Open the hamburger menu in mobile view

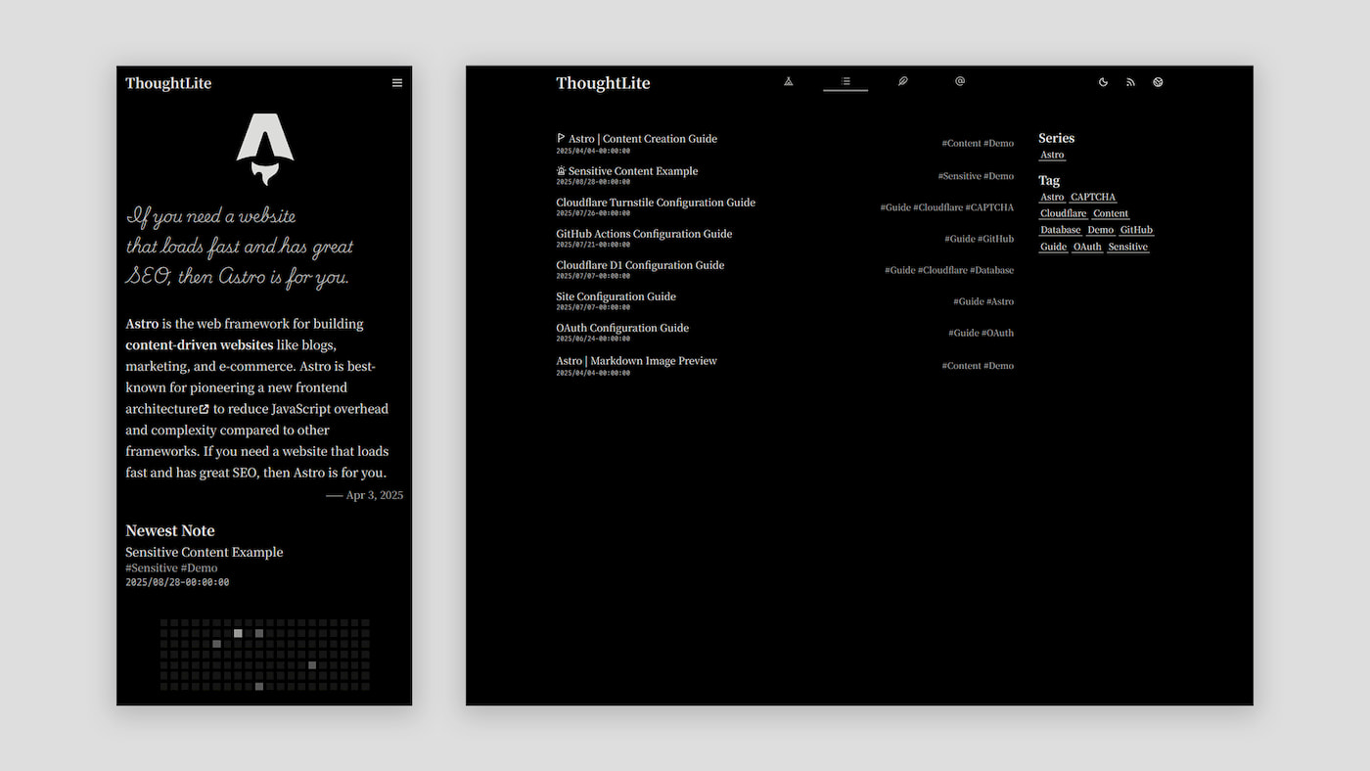(x=397, y=83)
